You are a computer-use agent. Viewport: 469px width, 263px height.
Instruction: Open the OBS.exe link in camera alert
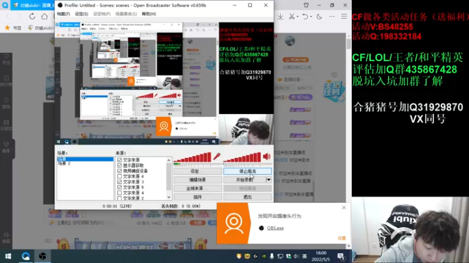(x=275, y=228)
